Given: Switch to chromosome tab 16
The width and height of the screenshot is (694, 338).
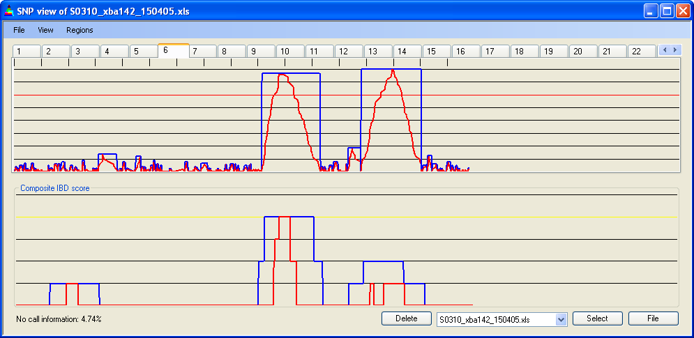Looking at the screenshot, I should (x=466, y=52).
